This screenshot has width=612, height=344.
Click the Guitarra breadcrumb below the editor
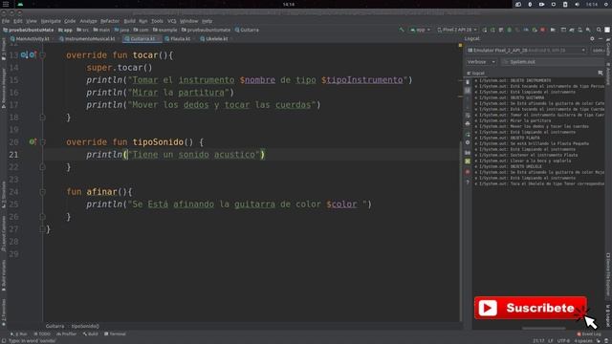[x=55, y=326]
